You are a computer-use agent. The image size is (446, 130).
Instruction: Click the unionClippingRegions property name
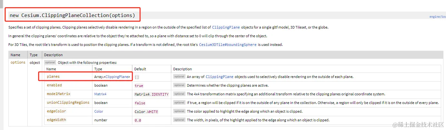coord(68,103)
